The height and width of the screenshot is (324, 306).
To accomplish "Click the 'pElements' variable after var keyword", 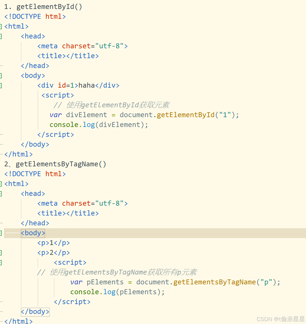I will [105, 282].
